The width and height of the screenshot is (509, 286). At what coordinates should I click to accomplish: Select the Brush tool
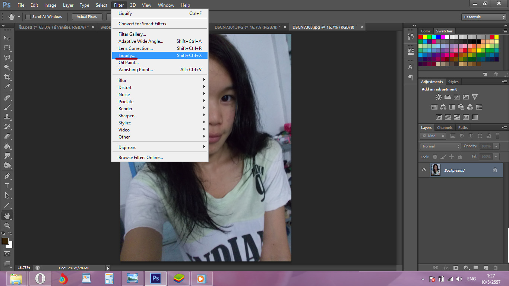tap(7, 107)
